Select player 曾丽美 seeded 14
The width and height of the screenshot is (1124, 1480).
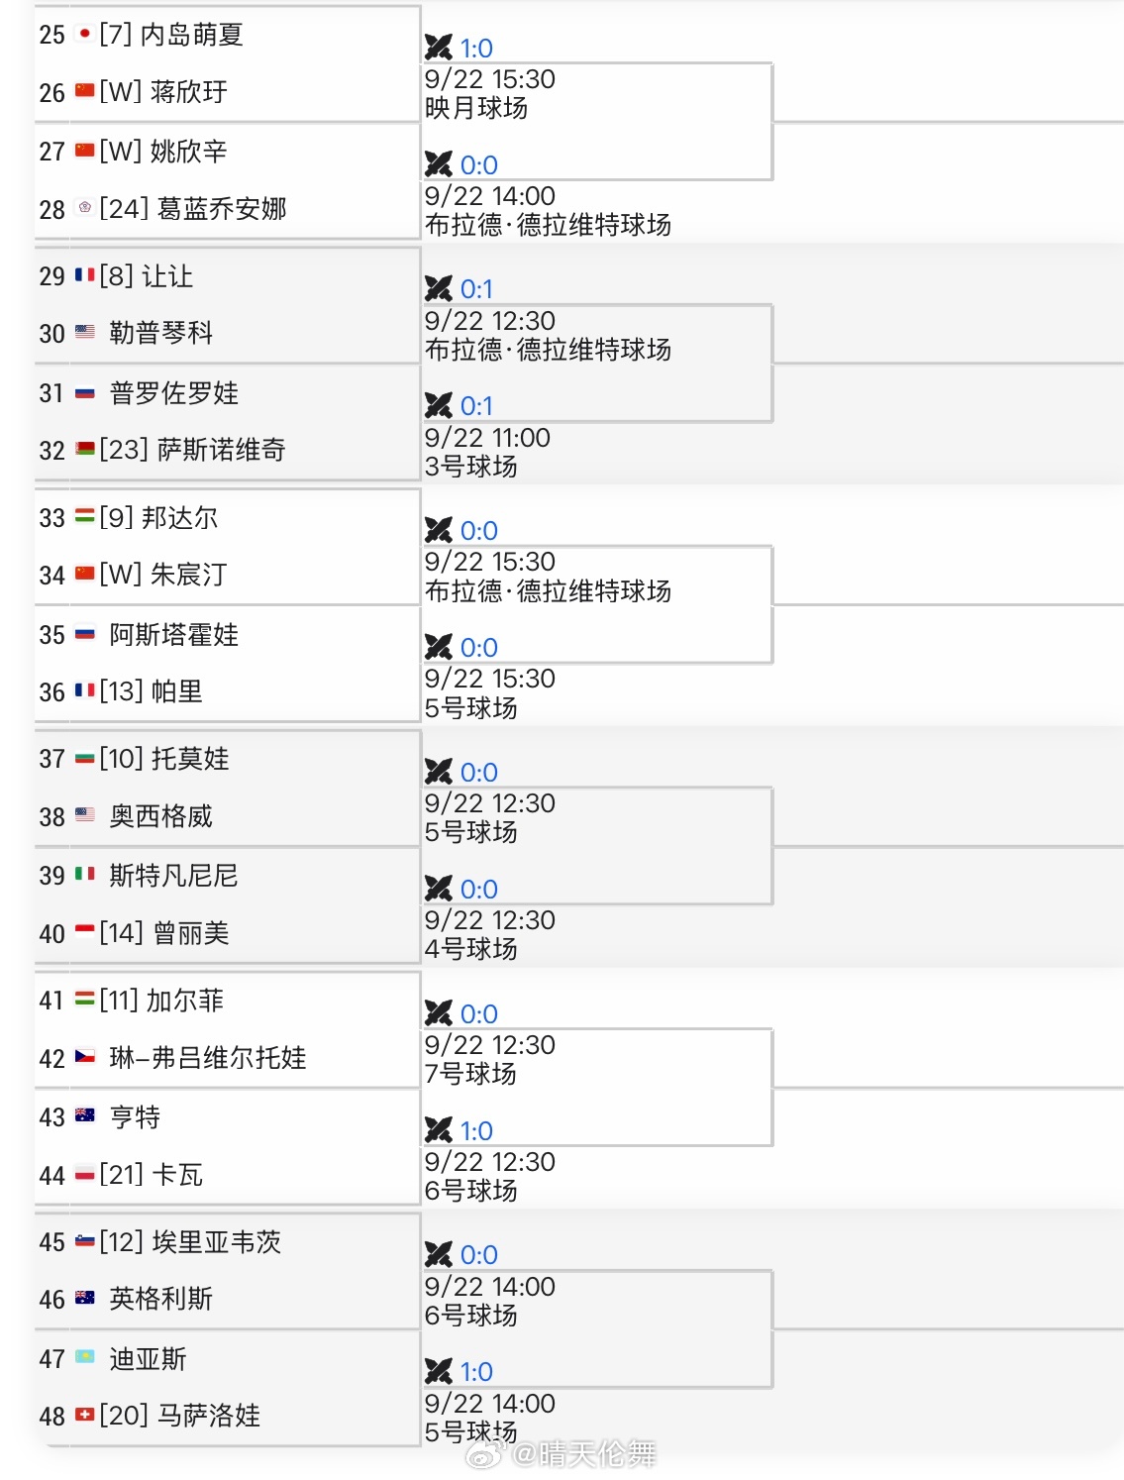coord(164,933)
